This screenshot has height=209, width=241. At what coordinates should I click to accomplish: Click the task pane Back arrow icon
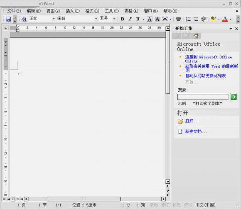(177, 36)
